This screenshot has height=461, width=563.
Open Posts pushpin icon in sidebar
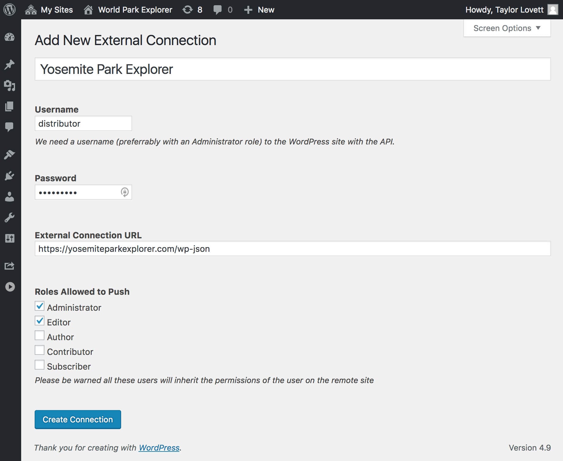click(10, 64)
